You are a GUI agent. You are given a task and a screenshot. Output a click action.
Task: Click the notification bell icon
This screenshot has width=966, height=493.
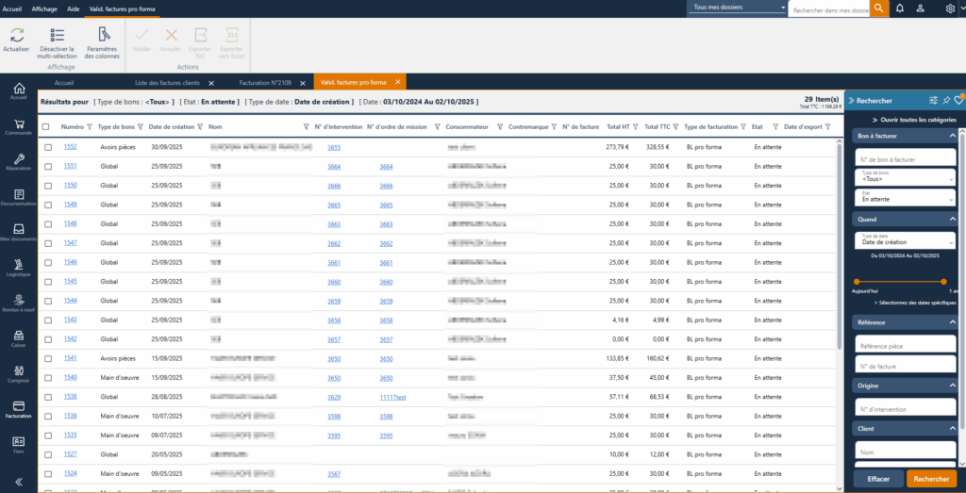coord(899,8)
